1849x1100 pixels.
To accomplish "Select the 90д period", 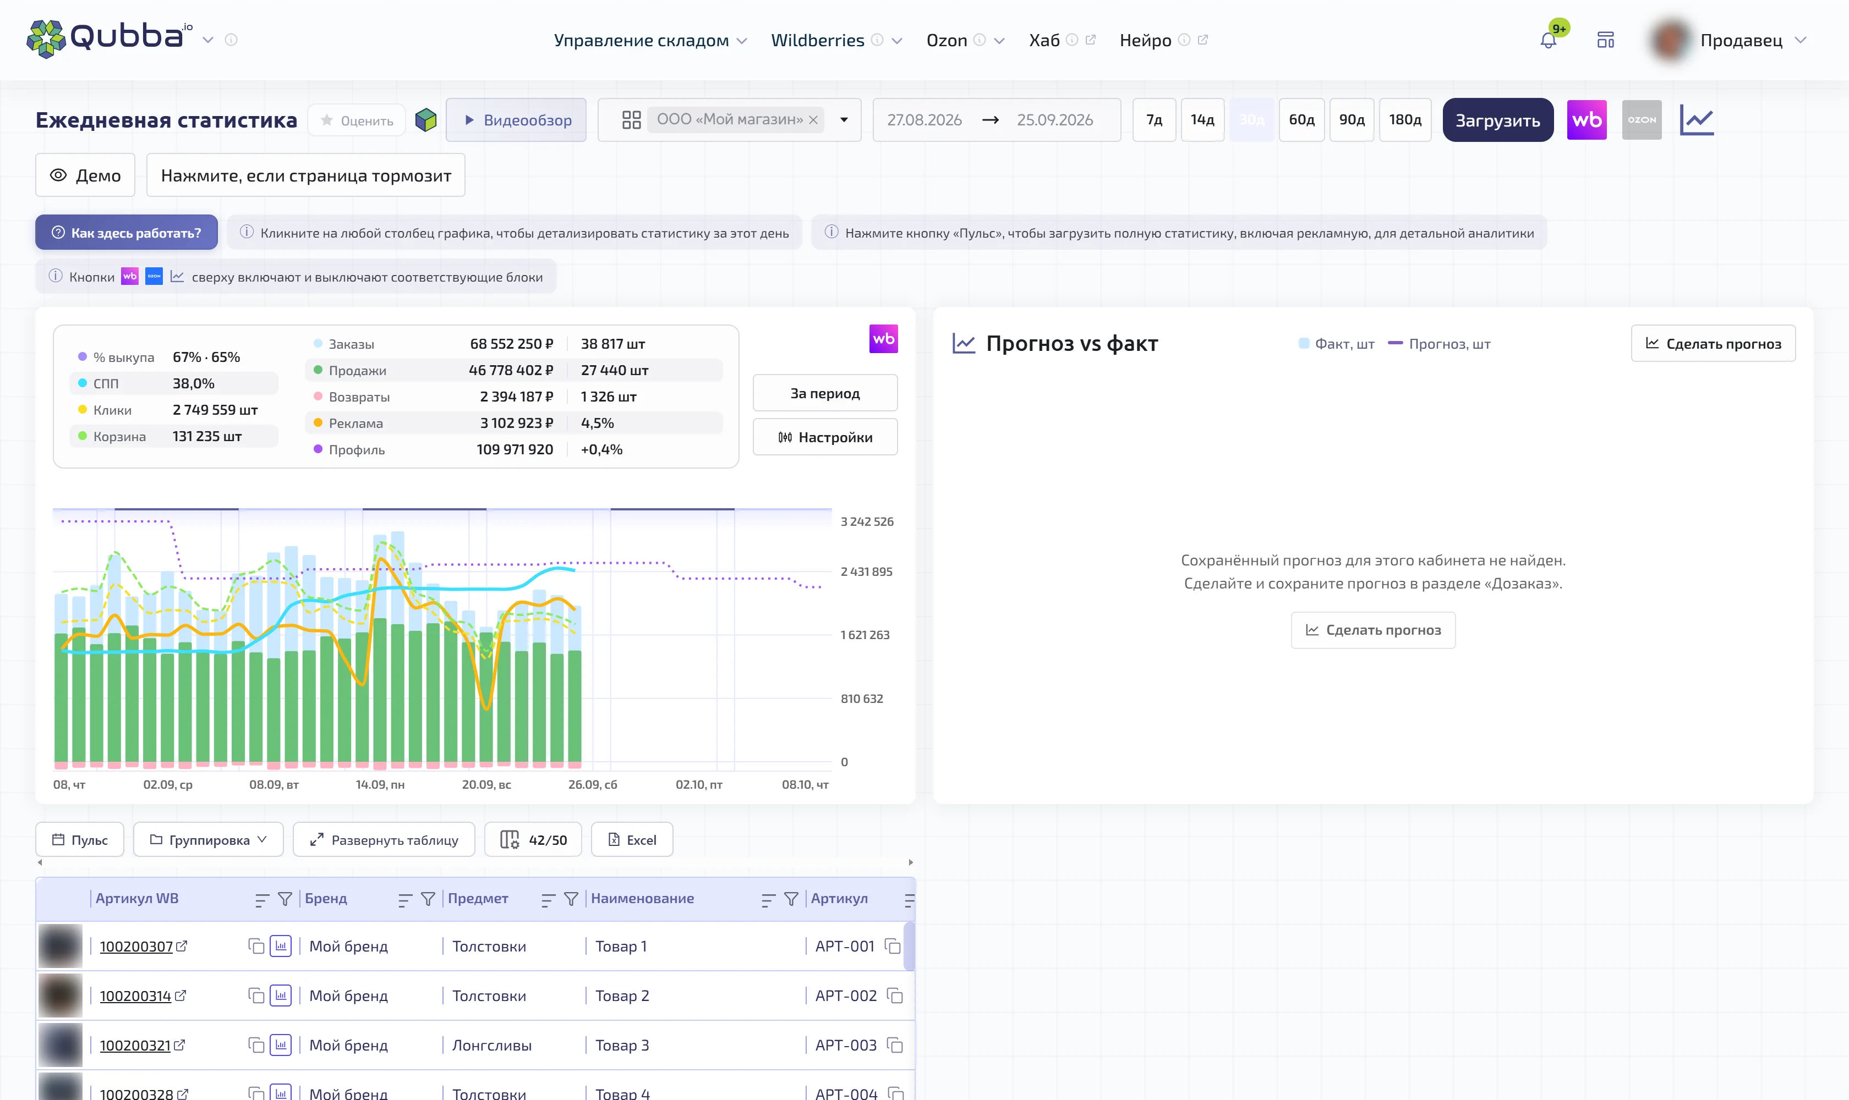I will 1352,120.
